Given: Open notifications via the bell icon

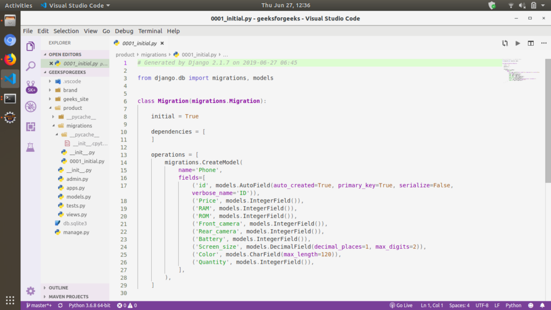Looking at the screenshot, I should tap(543, 305).
